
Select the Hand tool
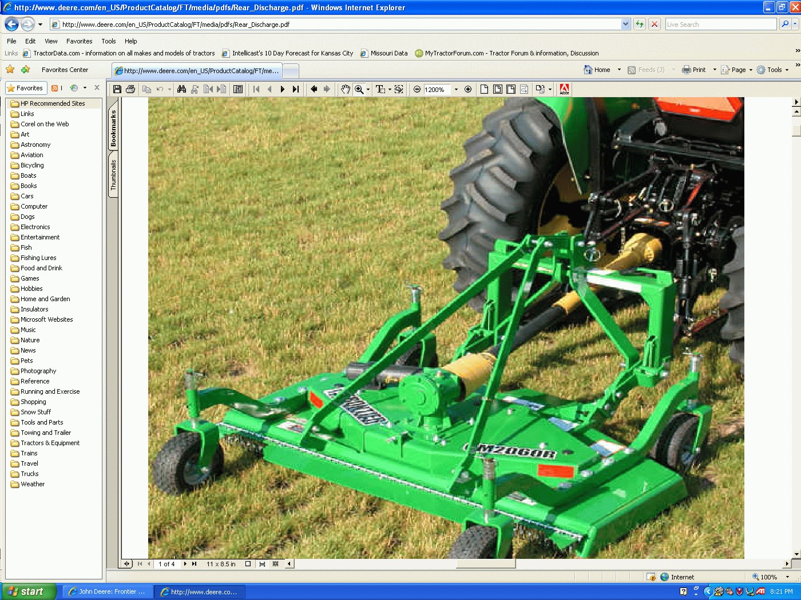point(345,89)
